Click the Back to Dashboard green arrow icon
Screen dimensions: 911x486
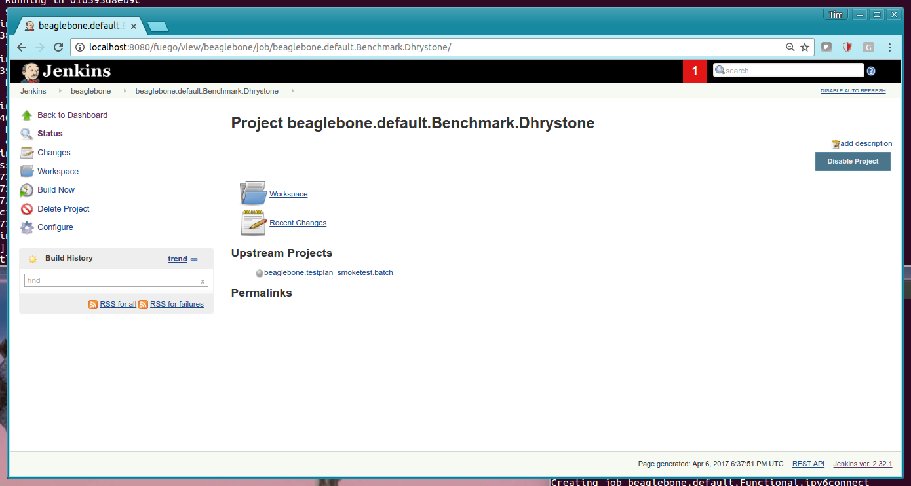(27, 115)
